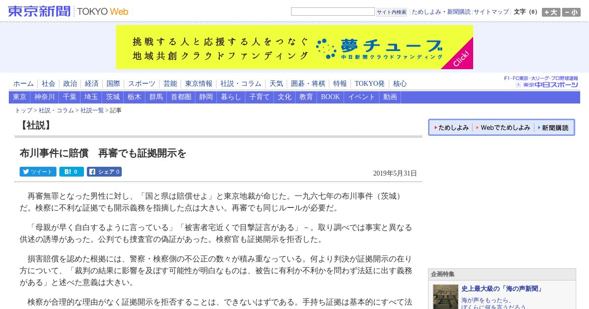Open 国際 section in navigation
This screenshot has width=589, height=309.
[113, 83]
